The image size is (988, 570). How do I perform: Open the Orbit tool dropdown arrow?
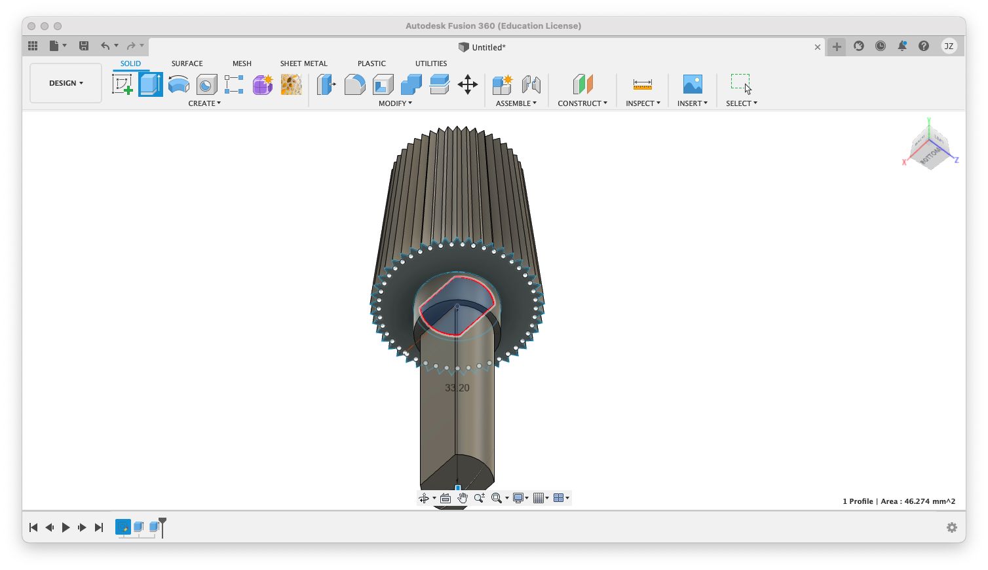[434, 498]
